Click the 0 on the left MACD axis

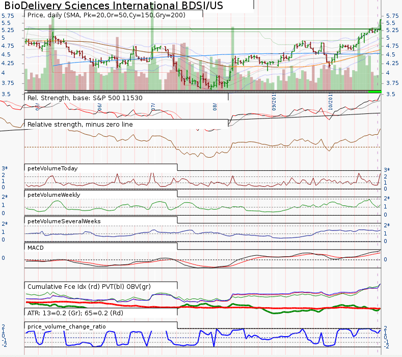(4, 258)
